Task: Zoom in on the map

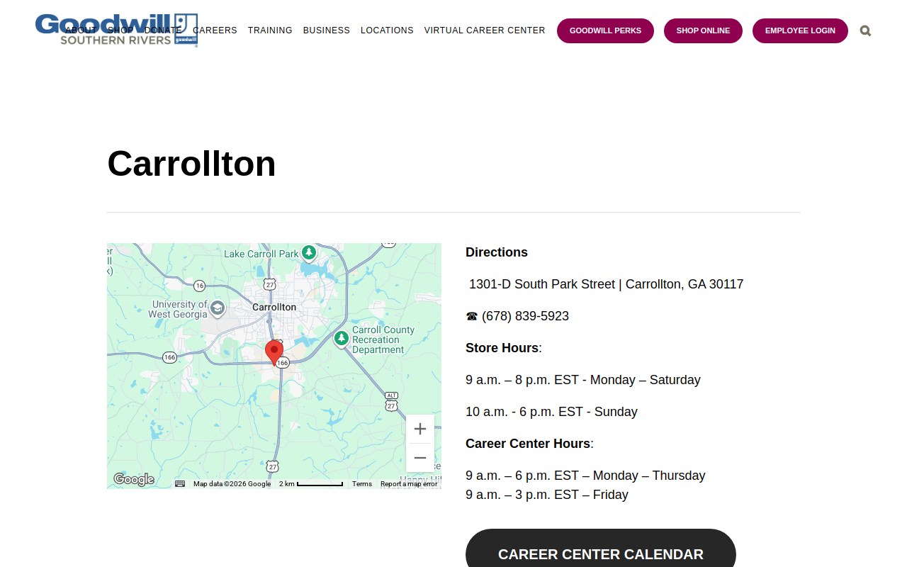Action: pyautogui.click(x=420, y=429)
